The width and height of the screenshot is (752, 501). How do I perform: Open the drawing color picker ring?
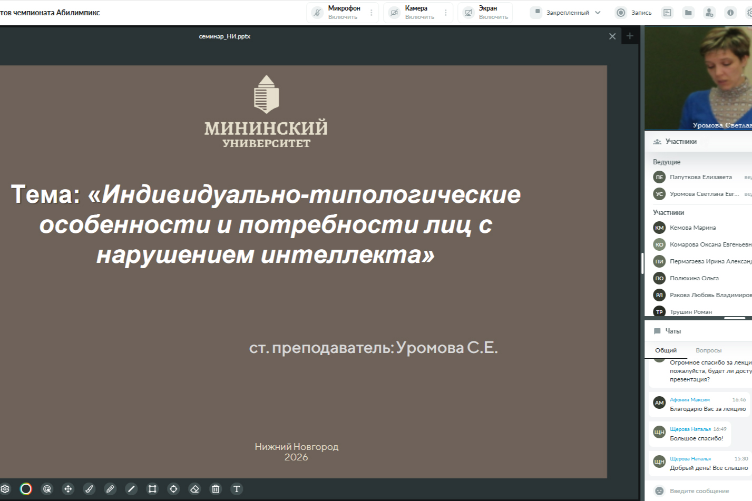coord(26,489)
